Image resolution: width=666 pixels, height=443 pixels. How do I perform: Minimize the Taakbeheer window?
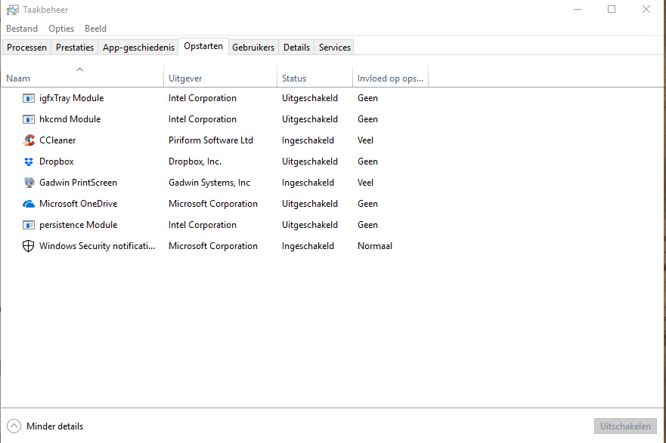[x=578, y=9]
